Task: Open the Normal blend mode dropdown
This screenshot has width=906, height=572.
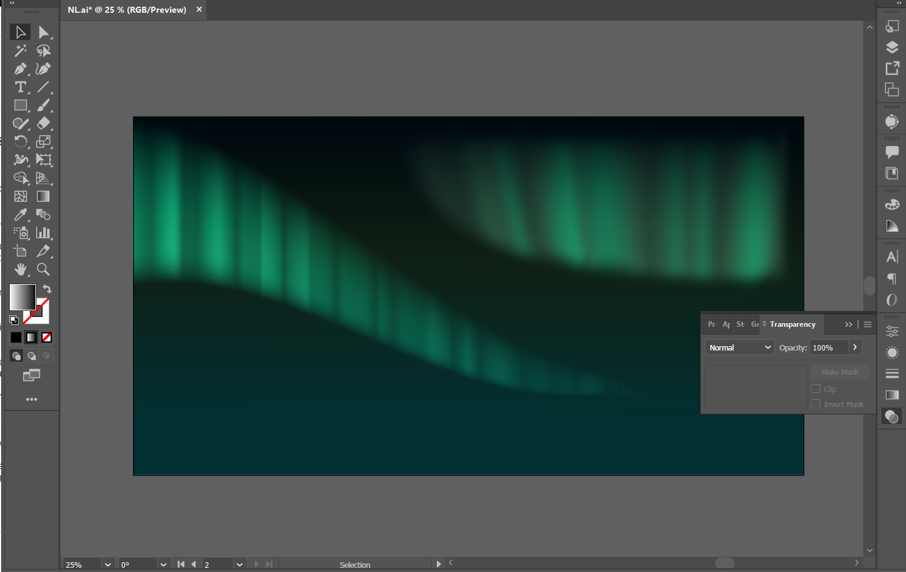Action: pyautogui.click(x=740, y=347)
